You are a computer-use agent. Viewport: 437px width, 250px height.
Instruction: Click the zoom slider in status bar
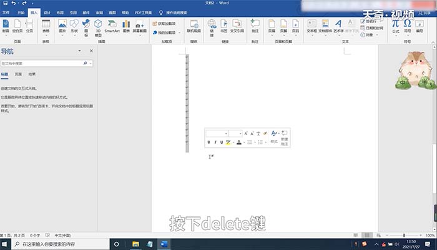click(x=404, y=235)
